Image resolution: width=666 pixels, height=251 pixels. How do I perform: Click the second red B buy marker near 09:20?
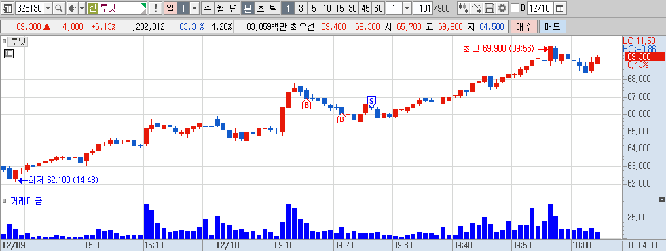[341, 119]
